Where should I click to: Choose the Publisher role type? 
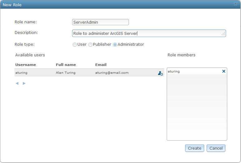pos(91,44)
